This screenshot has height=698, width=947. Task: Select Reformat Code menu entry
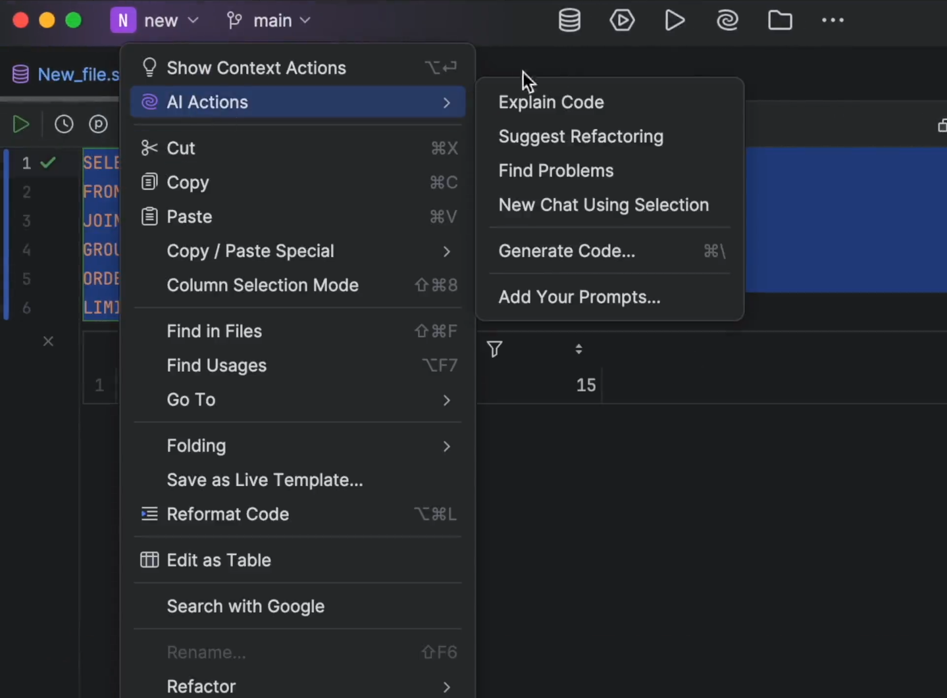[x=228, y=514]
